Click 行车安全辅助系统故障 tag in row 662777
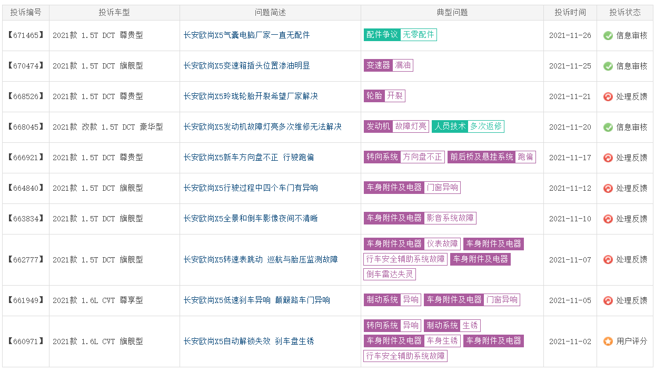 click(406, 259)
